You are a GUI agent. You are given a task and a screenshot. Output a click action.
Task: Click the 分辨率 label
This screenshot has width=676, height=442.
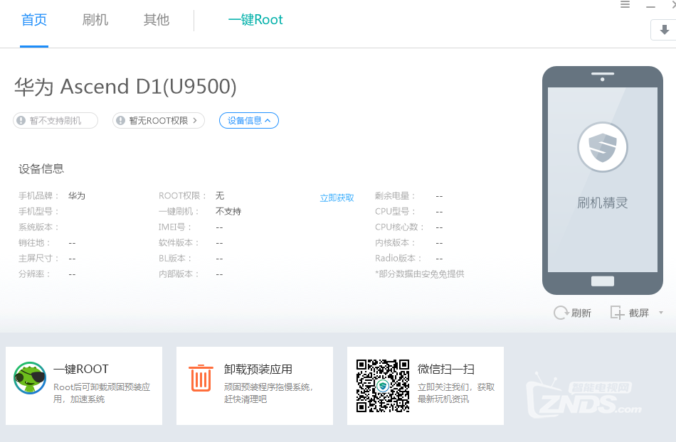[34, 274]
